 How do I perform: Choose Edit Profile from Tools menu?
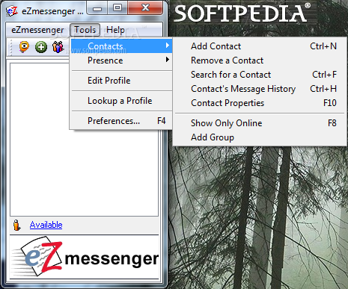(x=121, y=81)
